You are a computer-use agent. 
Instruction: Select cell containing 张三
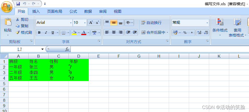[x=39, y=67]
